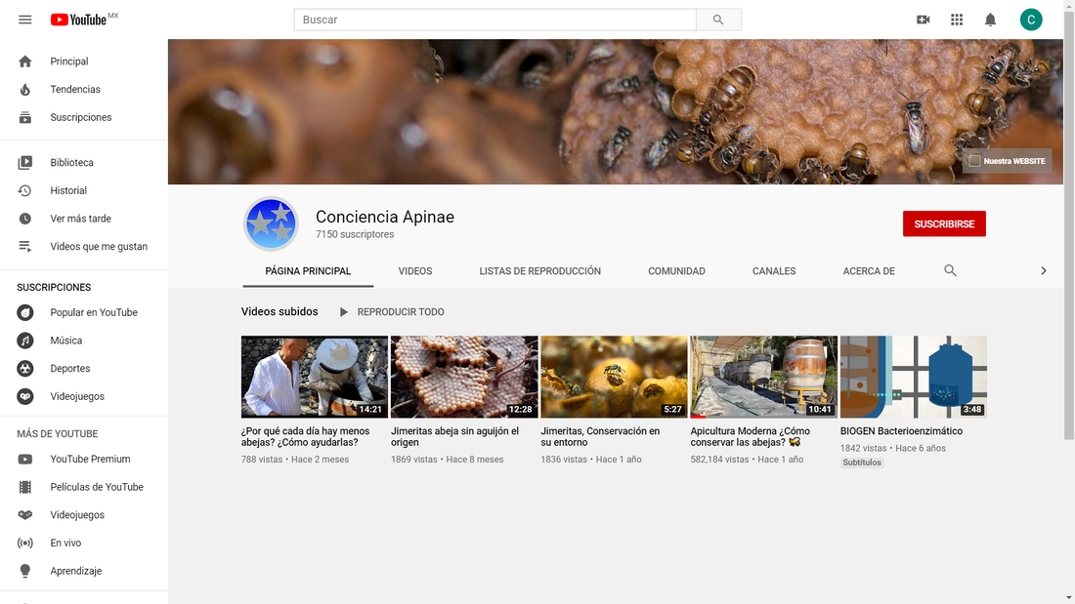
Task: Open the Nuestra WEBSITE banner link
Action: tap(1007, 161)
